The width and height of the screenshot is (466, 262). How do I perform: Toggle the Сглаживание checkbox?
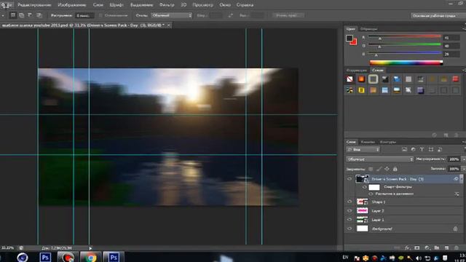pos(100,15)
